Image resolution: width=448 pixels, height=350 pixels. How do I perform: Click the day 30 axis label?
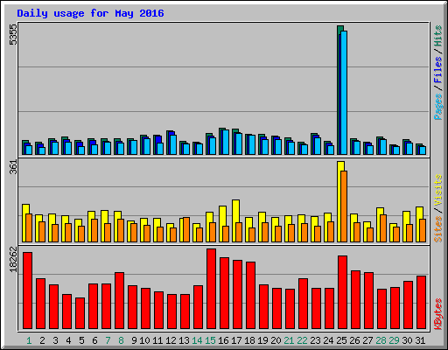pyautogui.click(x=407, y=340)
